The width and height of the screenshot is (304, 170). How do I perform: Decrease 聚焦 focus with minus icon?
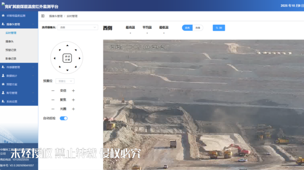point(53,100)
